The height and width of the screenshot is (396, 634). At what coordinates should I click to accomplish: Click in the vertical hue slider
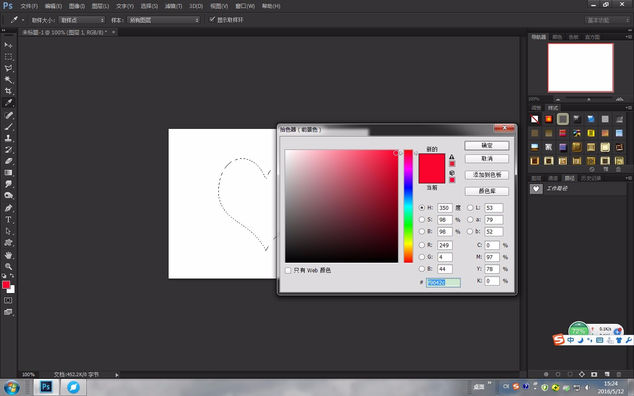pos(409,206)
